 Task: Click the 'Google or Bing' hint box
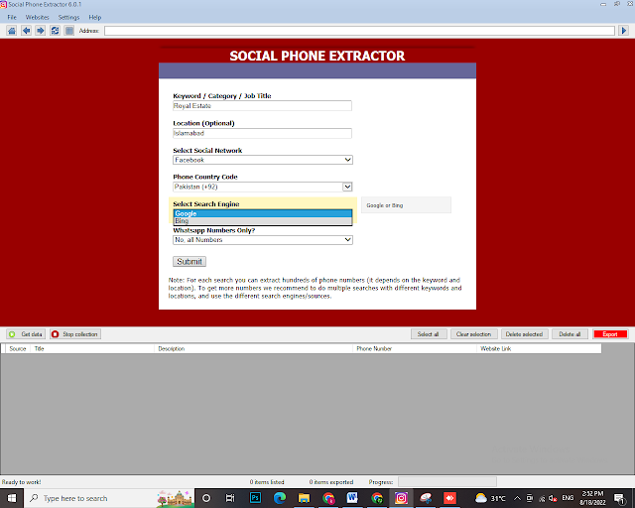click(x=406, y=205)
